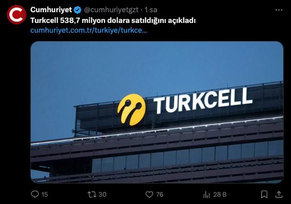Click the 15 replies count
The image size is (291, 204).
click(45, 195)
